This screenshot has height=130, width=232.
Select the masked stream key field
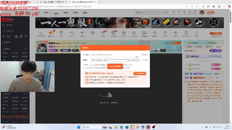116,60
